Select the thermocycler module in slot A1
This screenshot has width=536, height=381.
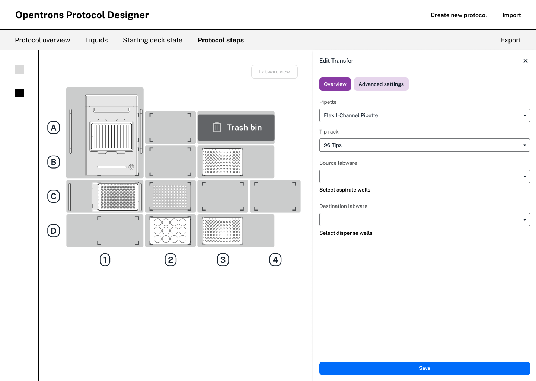pyautogui.click(x=112, y=135)
